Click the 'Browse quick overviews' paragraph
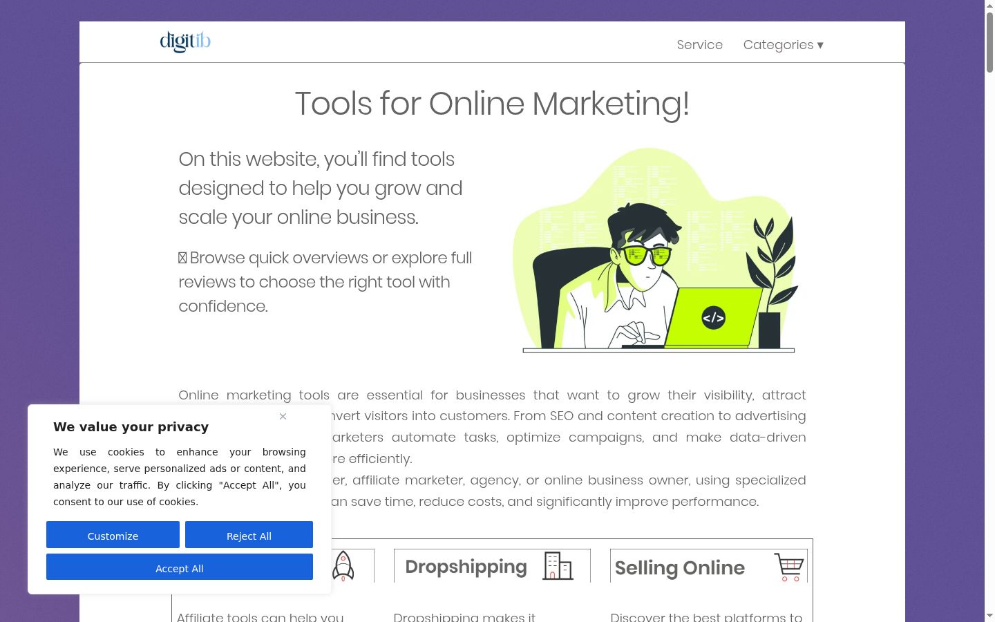This screenshot has height=622, width=995. pos(325,282)
